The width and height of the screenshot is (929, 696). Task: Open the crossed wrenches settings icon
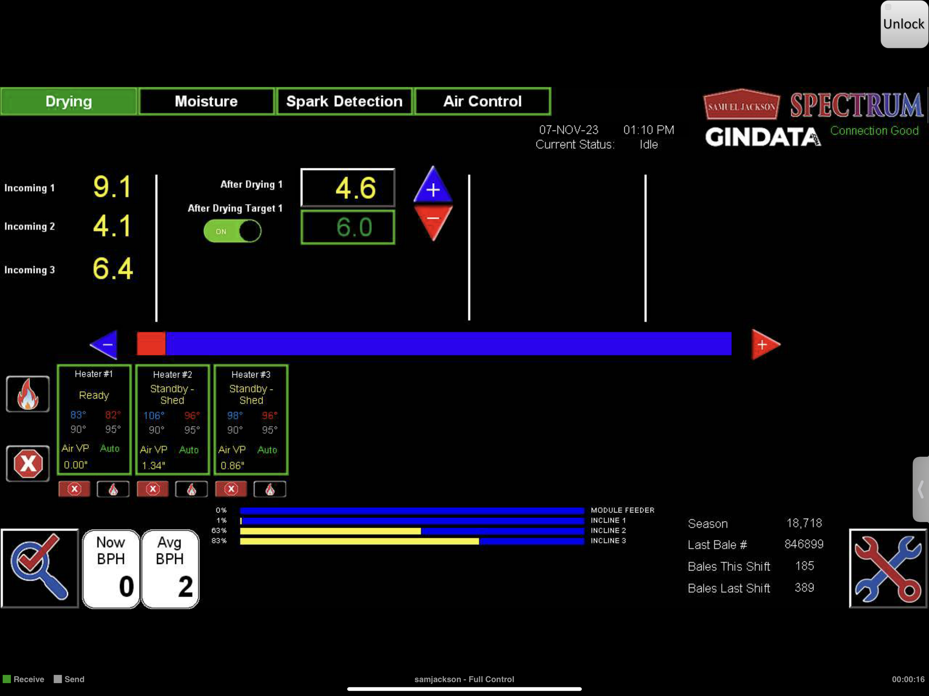[x=888, y=567]
